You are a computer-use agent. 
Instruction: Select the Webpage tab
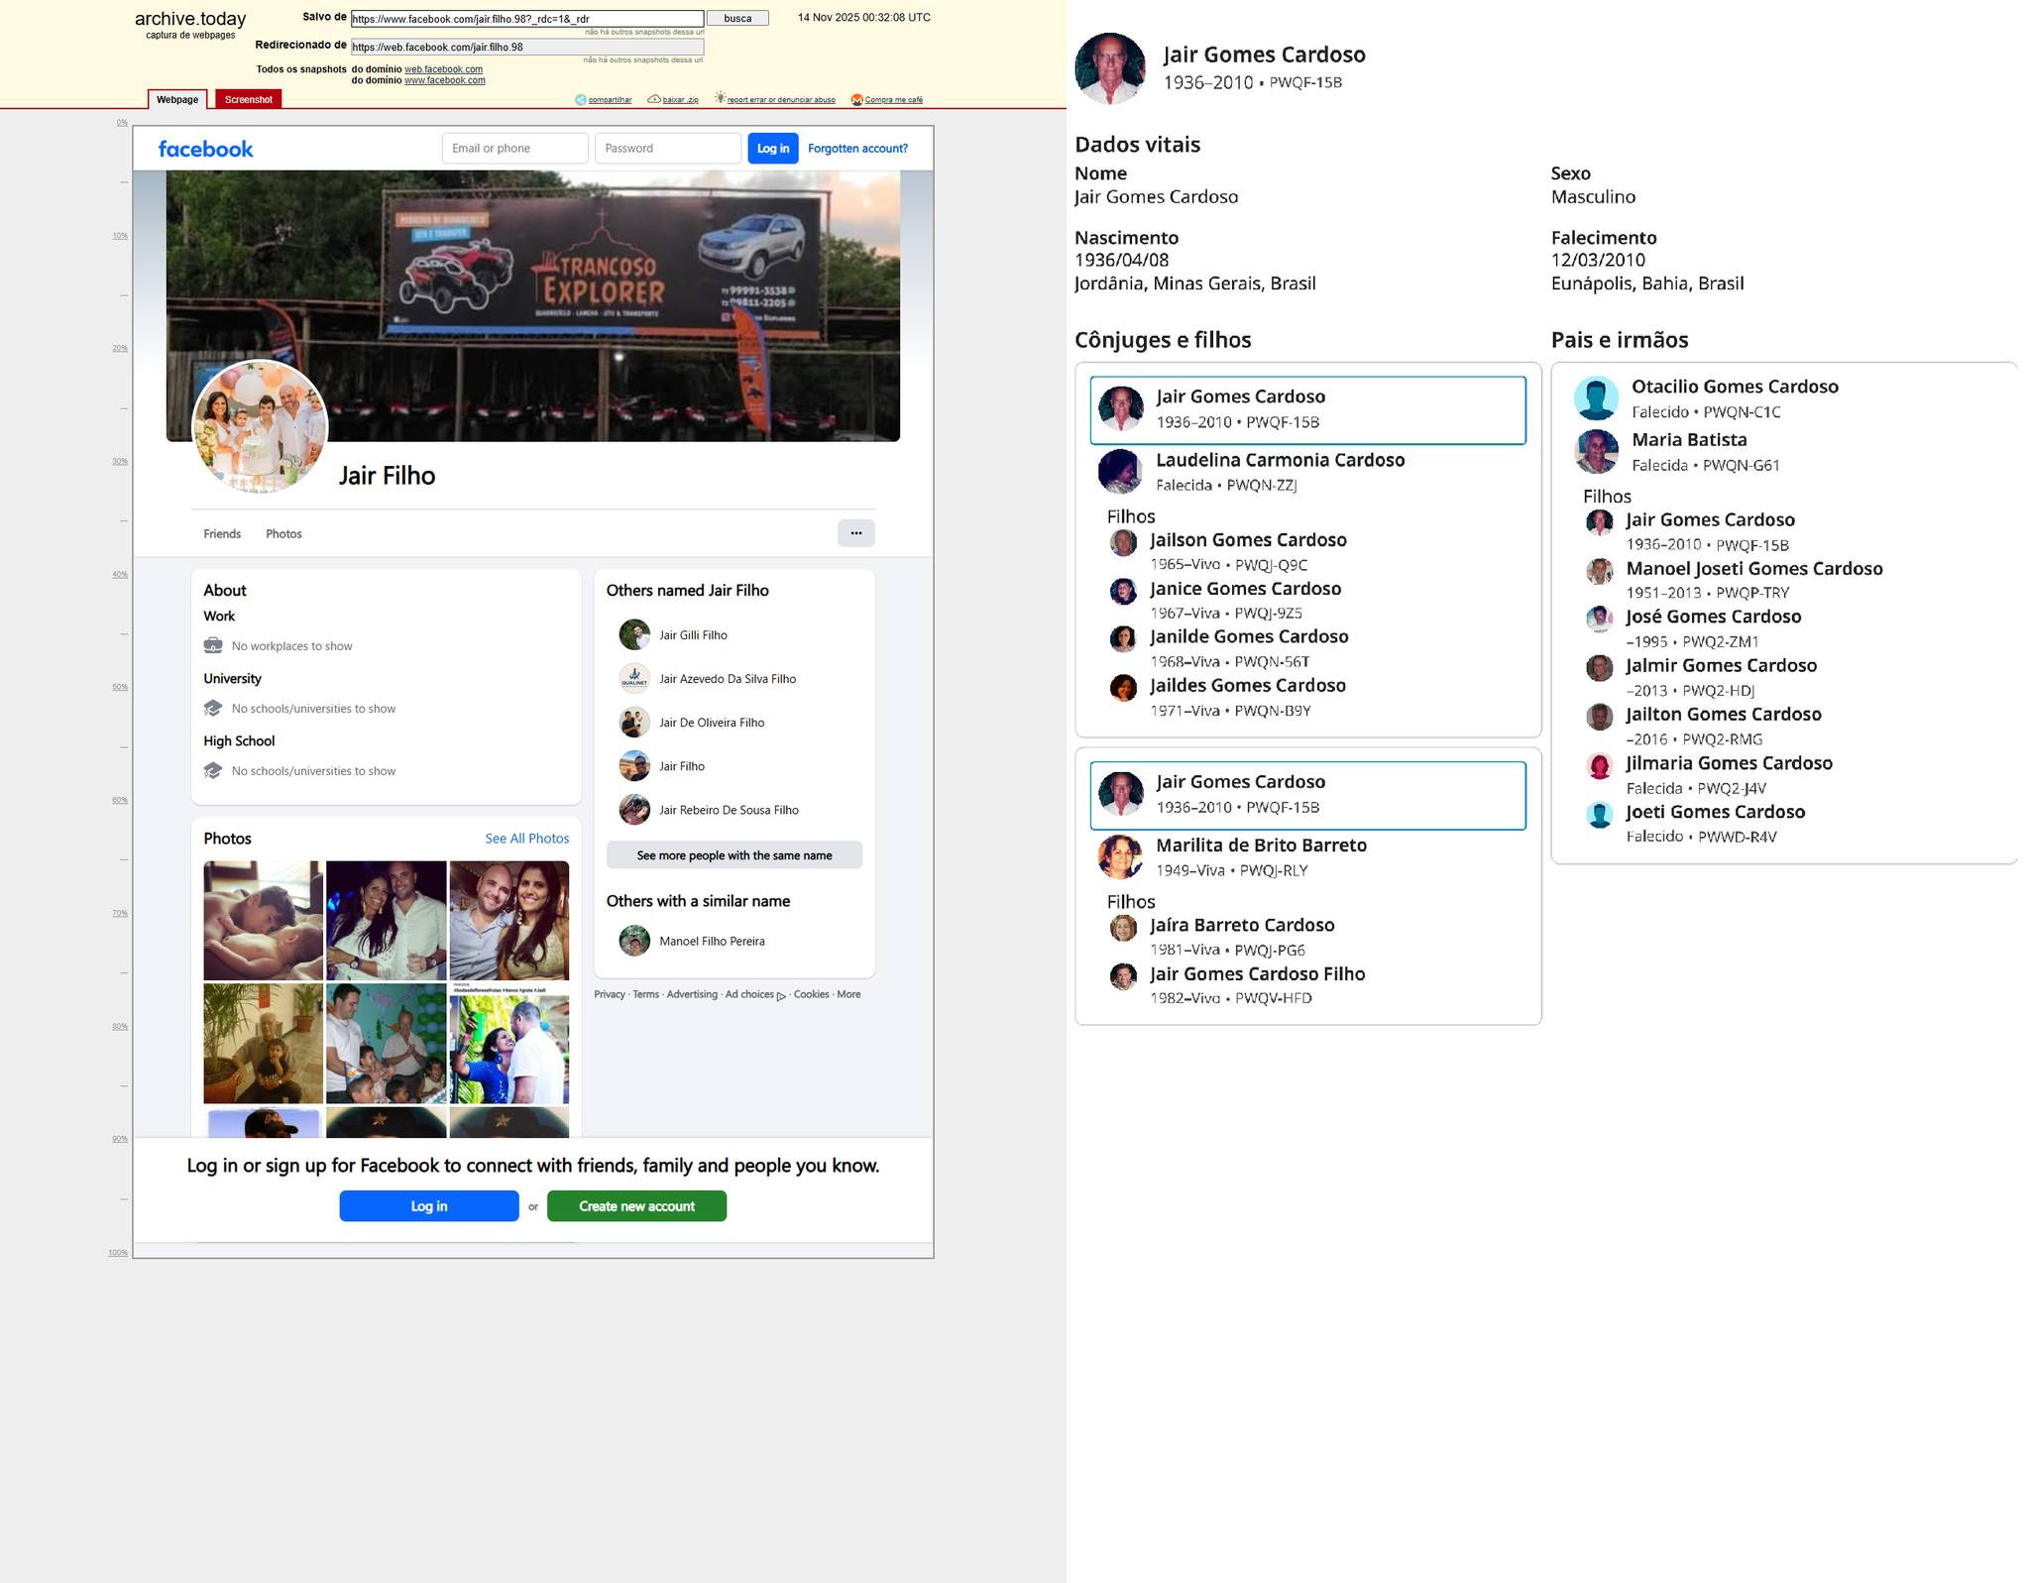pyautogui.click(x=177, y=99)
